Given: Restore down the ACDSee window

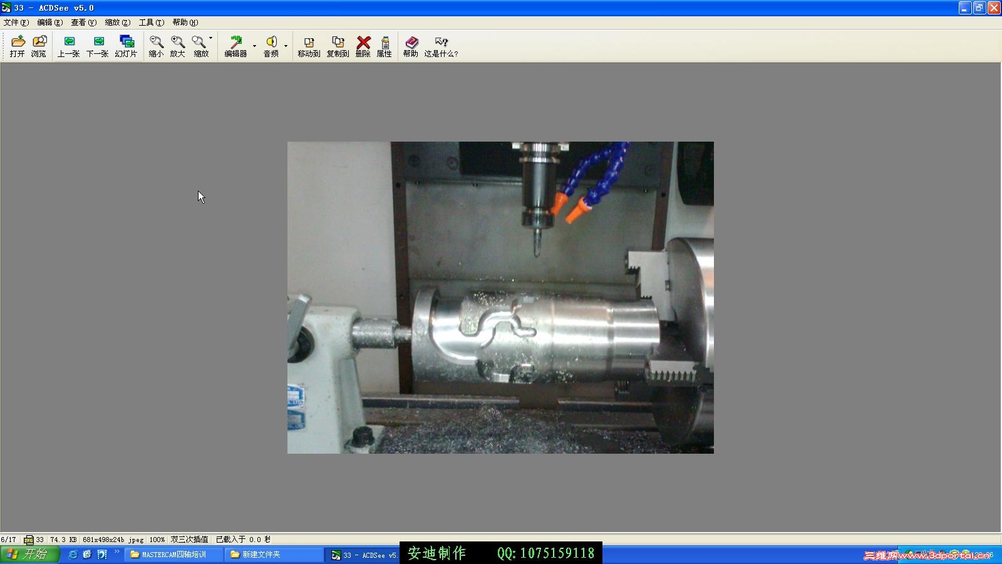Looking at the screenshot, I should pos(979,8).
